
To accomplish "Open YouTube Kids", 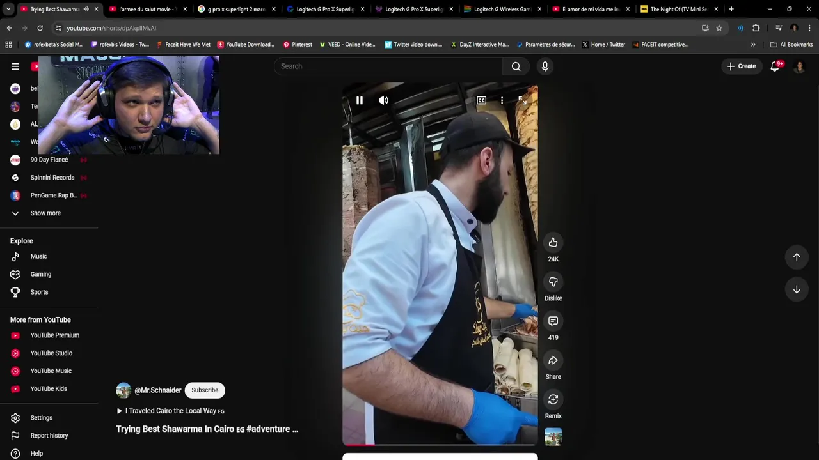I will (x=49, y=388).
